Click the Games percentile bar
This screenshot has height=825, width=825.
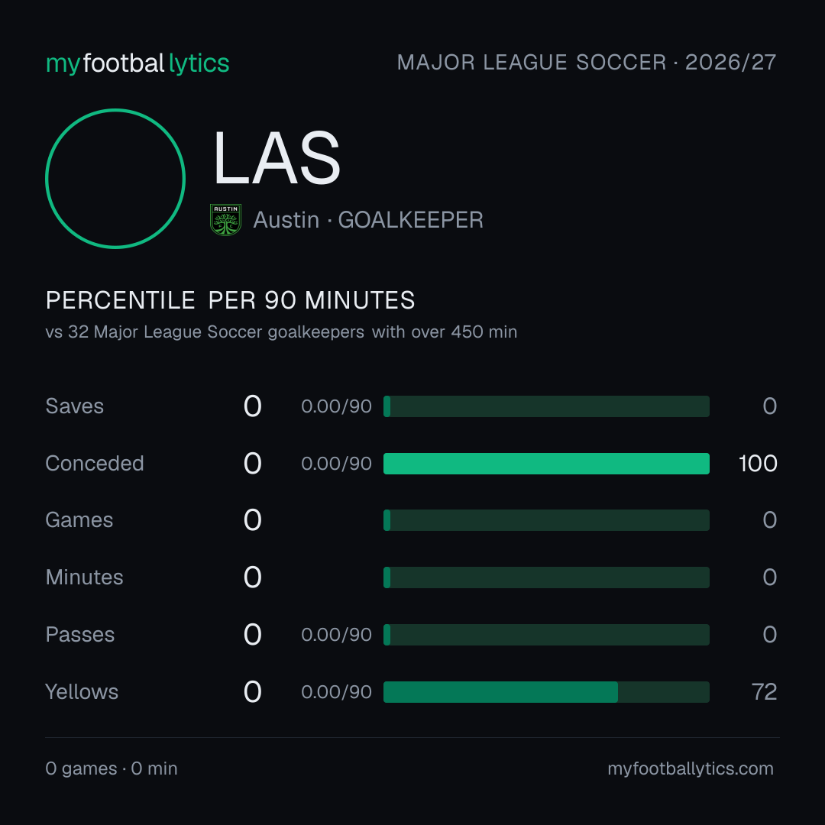click(x=546, y=520)
